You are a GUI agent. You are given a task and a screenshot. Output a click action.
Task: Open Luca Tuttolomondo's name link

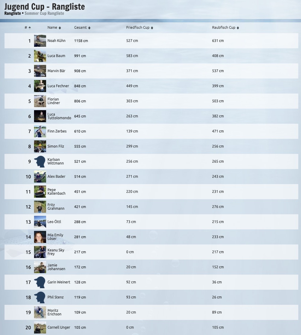(59, 116)
